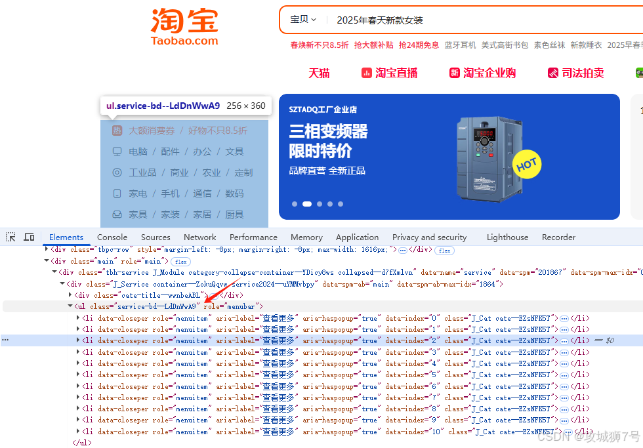Expand the tbpc-row div node
Image resolution: width=643 pixels, height=448 pixels.
[x=47, y=249]
